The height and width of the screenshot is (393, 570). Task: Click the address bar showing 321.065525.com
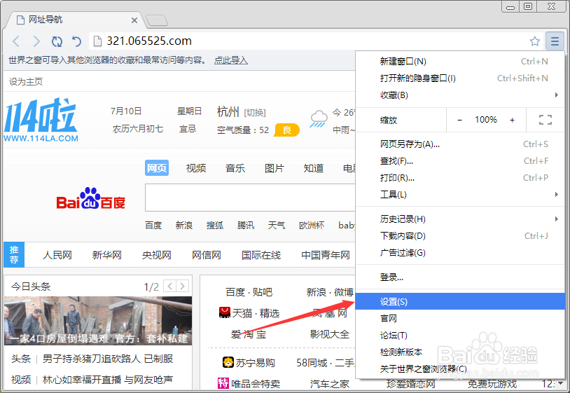309,41
